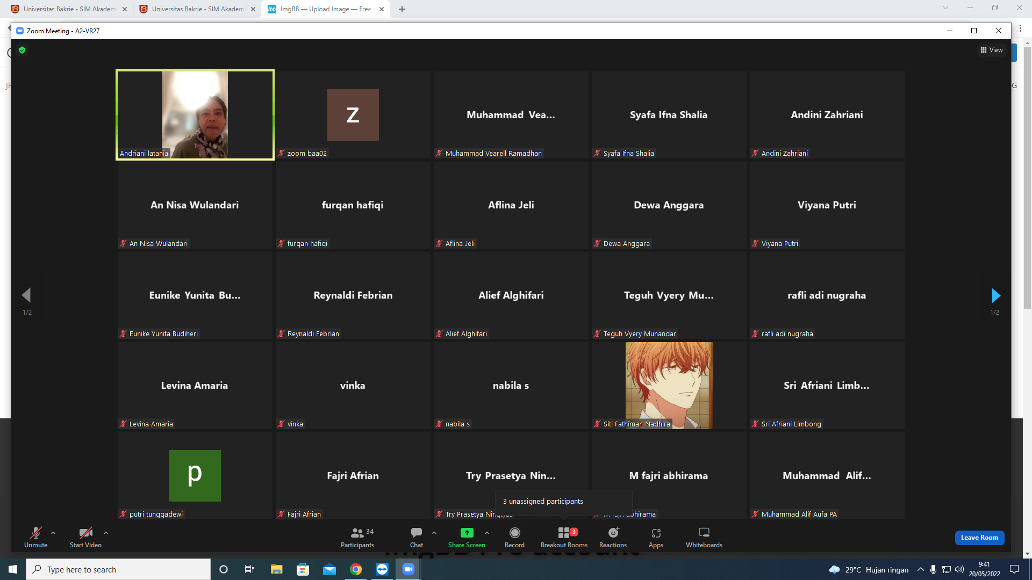The height and width of the screenshot is (580, 1032).
Task: Close the second Universitas Bakrie tab
Action: 253,9
